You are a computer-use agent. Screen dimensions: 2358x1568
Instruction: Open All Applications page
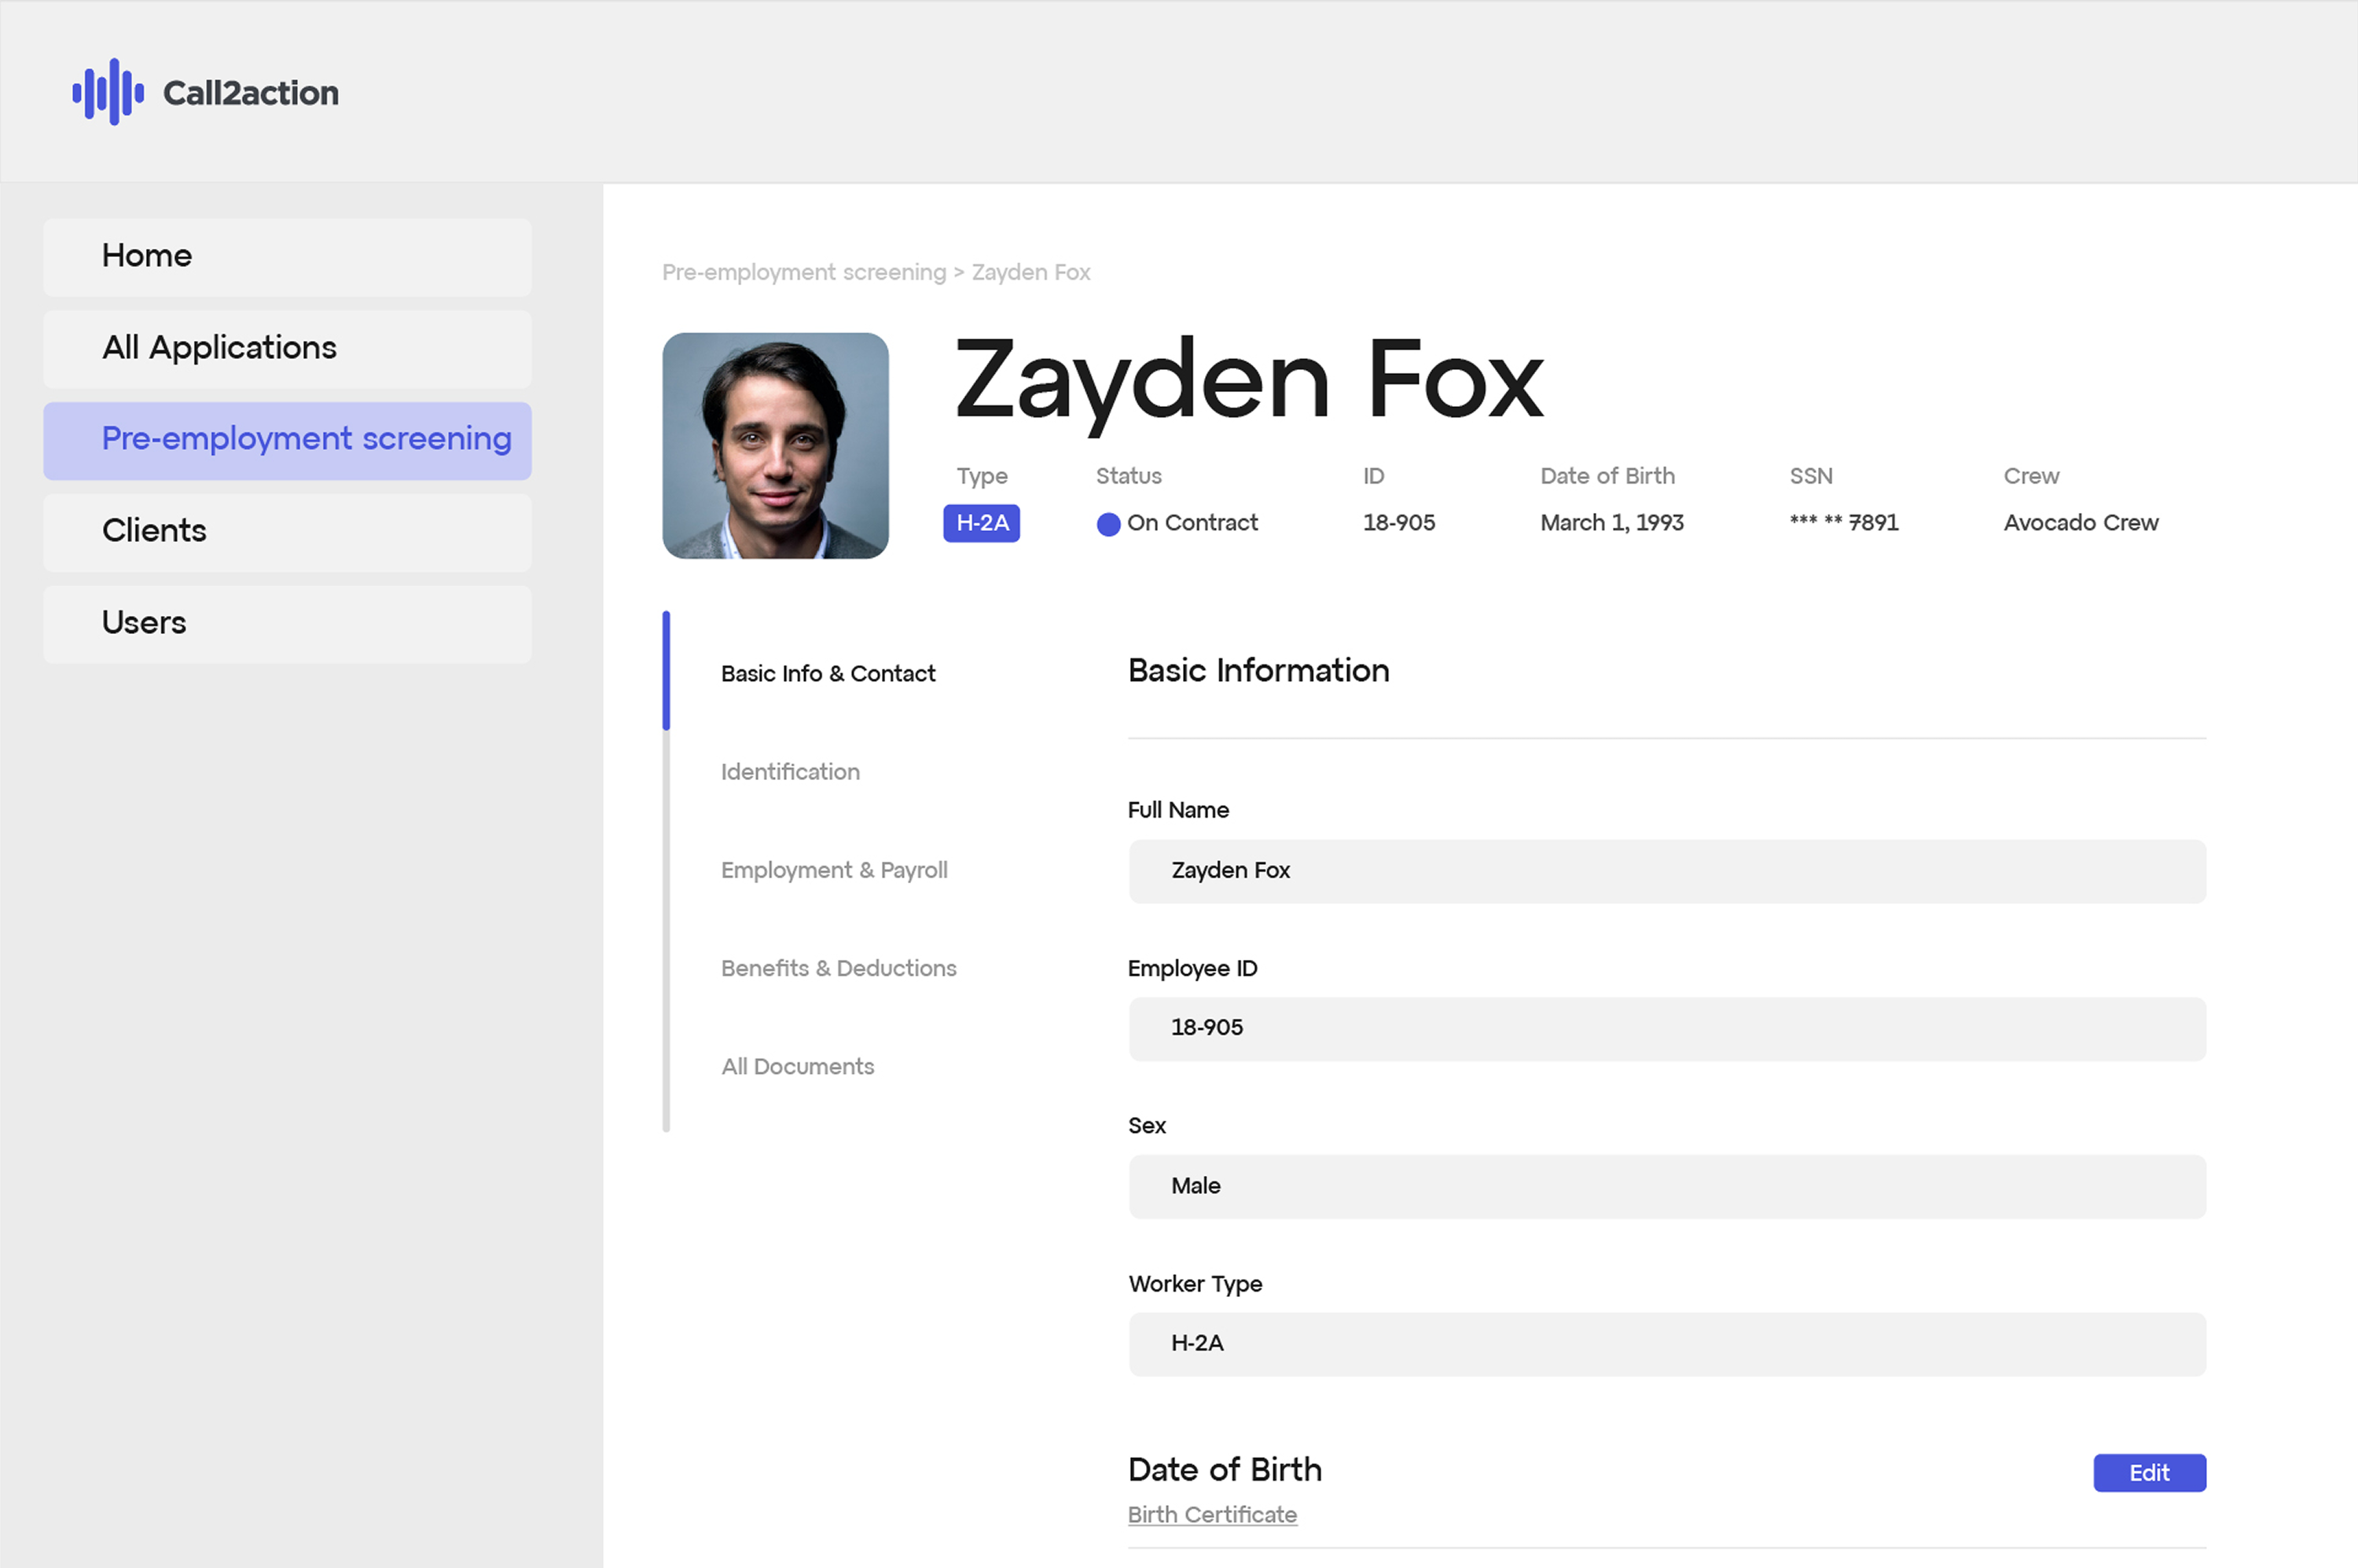[x=287, y=348]
